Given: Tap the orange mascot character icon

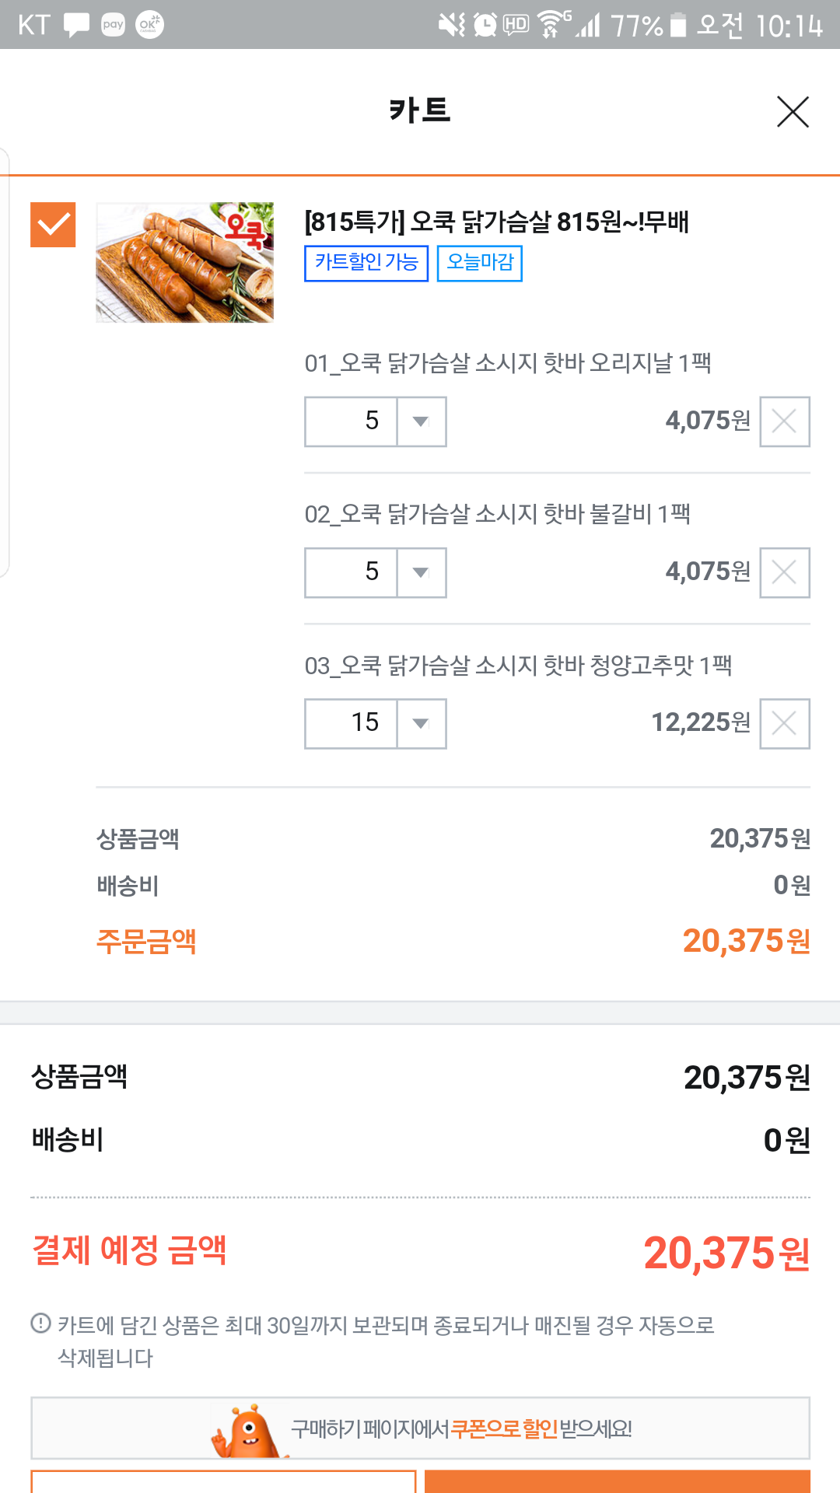Looking at the screenshot, I should (x=247, y=1429).
